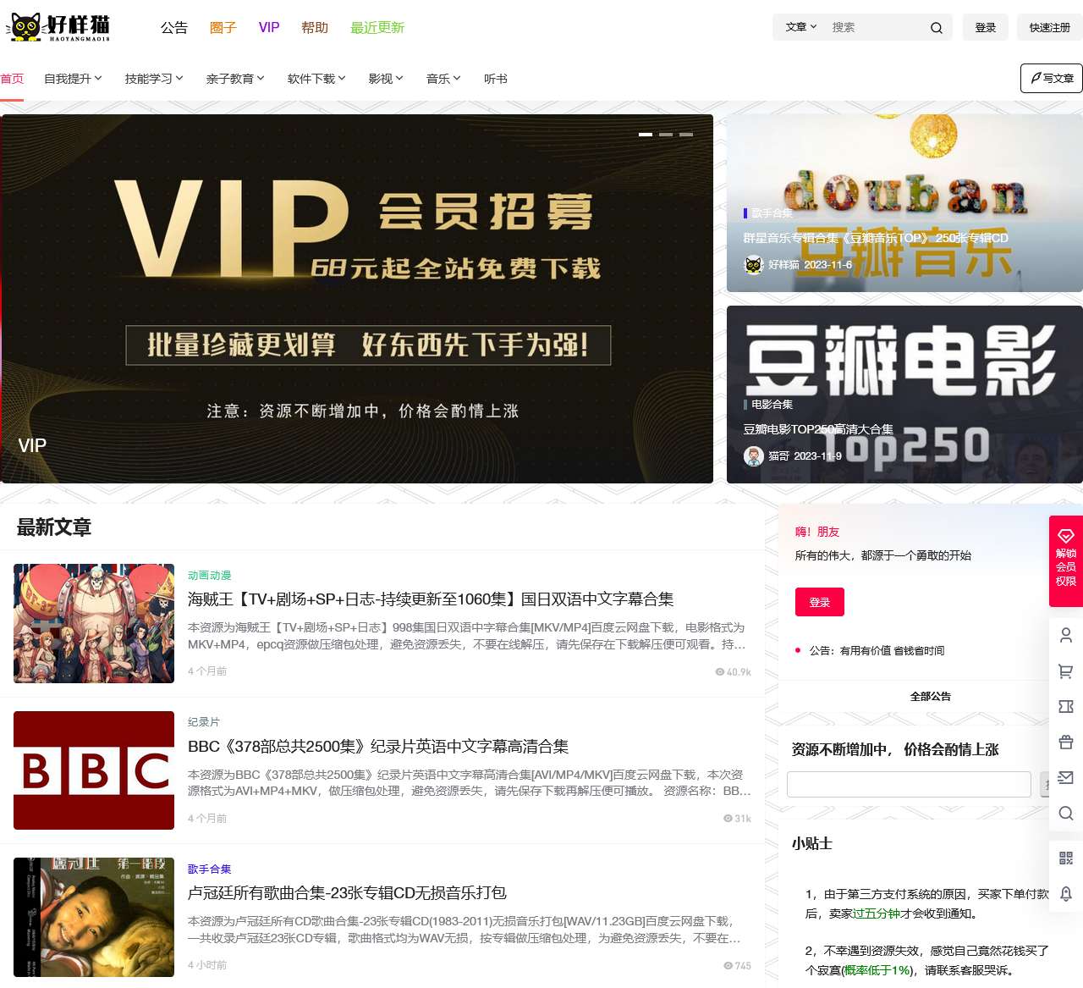Open the gift box icon in sidebar
Screen dimensions: 1083x988
[x=1066, y=742]
